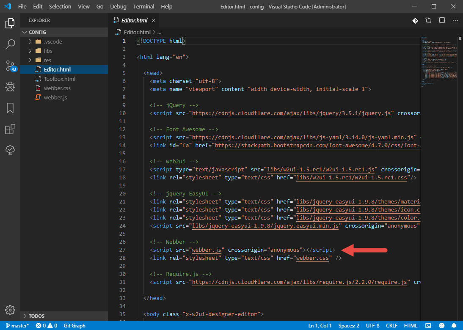Click Editor.html in the breadcrumb
463x330 pixels.
[137, 32]
